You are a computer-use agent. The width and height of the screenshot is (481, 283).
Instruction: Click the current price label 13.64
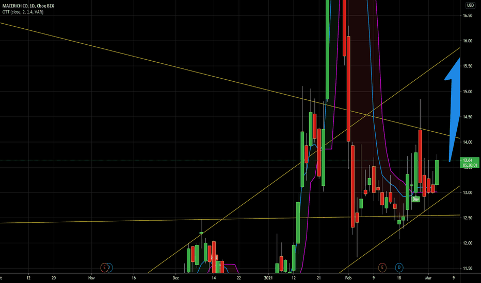(x=470, y=163)
